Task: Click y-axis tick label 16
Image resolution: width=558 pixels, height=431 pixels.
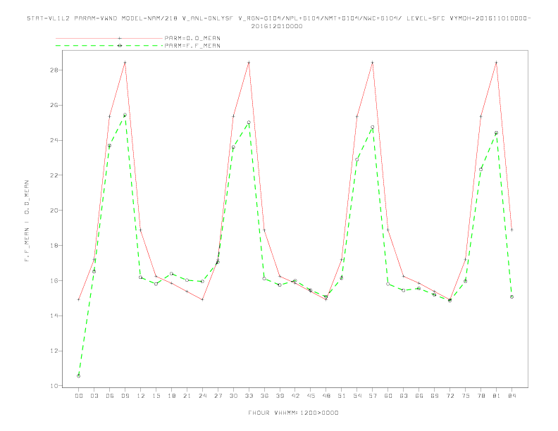Action: [x=54, y=280]
